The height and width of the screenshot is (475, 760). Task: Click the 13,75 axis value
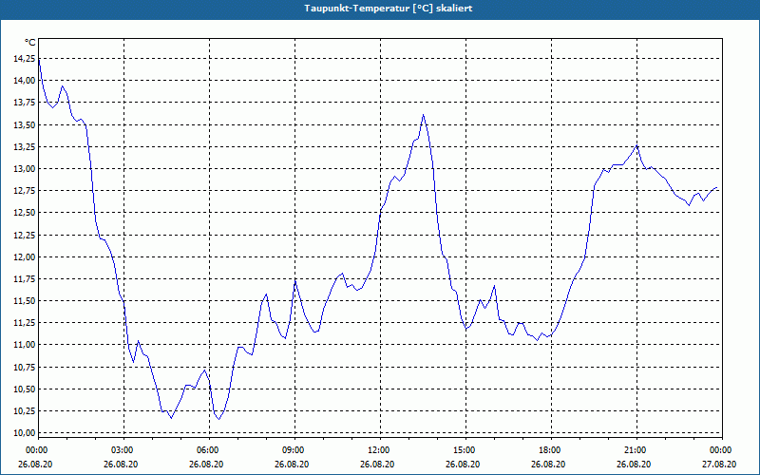(x=25, y=103)
